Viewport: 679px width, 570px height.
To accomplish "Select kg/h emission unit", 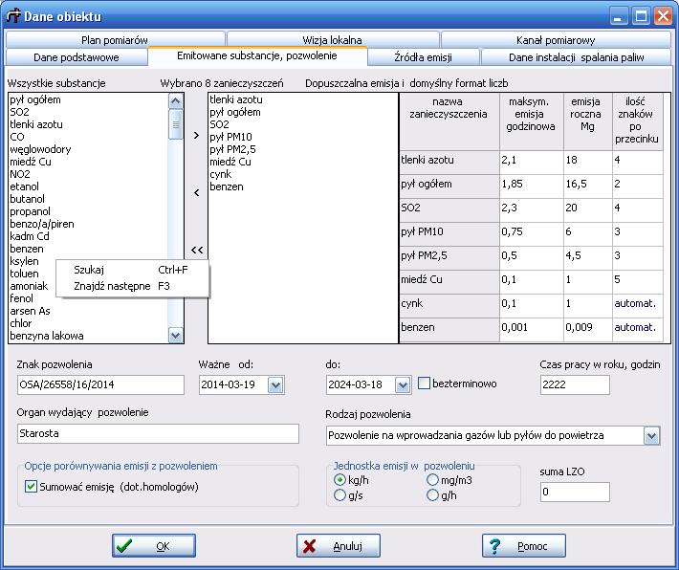I will point(339,480).
